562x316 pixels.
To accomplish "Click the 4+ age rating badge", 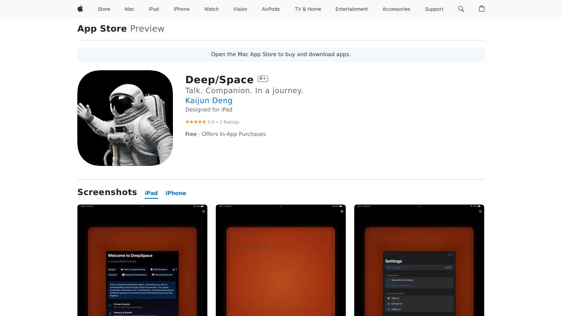I will (263, 79).
